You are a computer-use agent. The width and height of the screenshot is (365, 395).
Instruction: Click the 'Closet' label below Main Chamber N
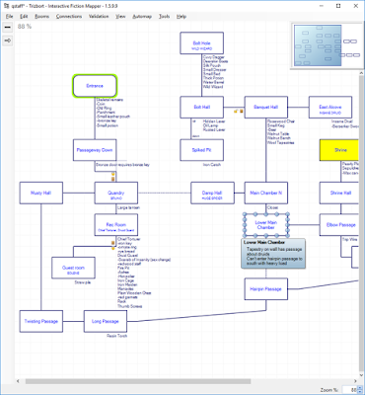click(x=272, y=207)
